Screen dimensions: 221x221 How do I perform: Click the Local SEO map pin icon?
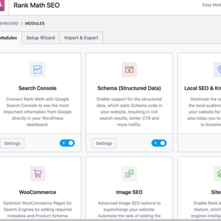tap(217, 70)
